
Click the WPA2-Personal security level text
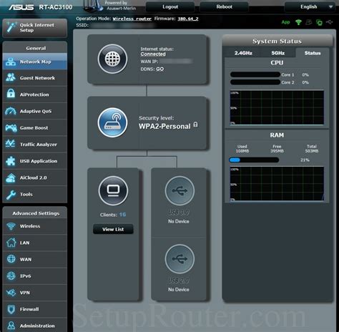coord(164,127)
